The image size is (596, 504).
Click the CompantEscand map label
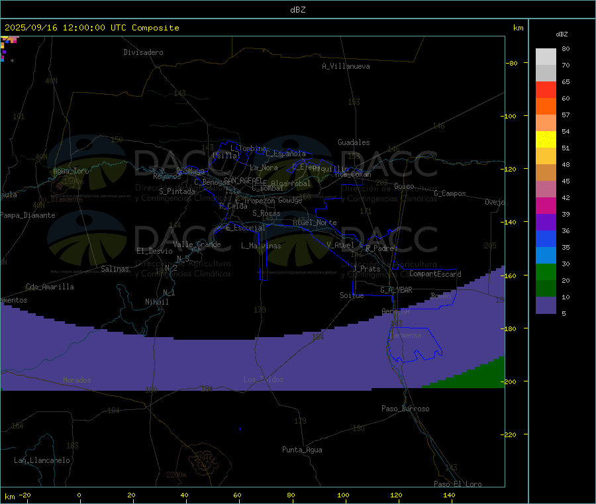click(x=435, y=274)
